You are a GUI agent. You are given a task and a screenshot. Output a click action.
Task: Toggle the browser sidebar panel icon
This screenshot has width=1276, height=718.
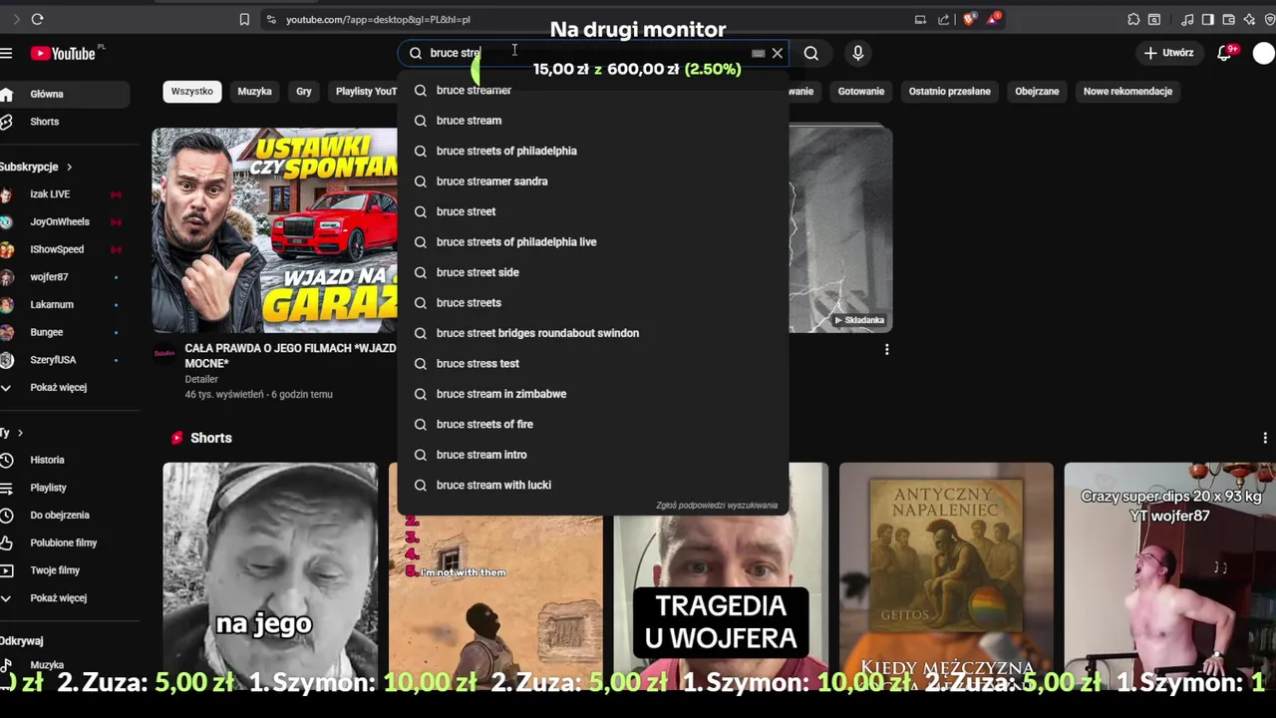tap(1207, 19)
